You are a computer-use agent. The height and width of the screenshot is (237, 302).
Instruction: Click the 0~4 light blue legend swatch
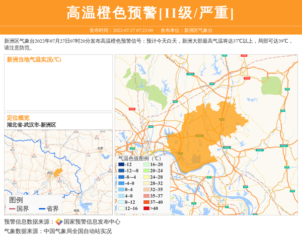121,190
